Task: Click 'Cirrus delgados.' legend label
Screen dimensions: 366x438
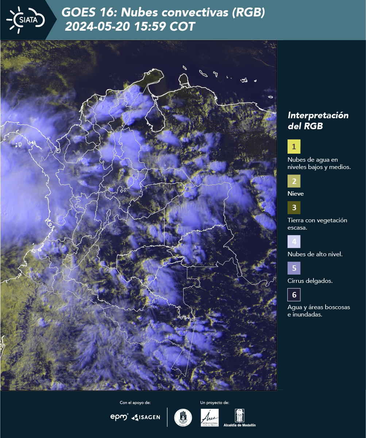Action: pyautogui.click(x=310, y=281)
